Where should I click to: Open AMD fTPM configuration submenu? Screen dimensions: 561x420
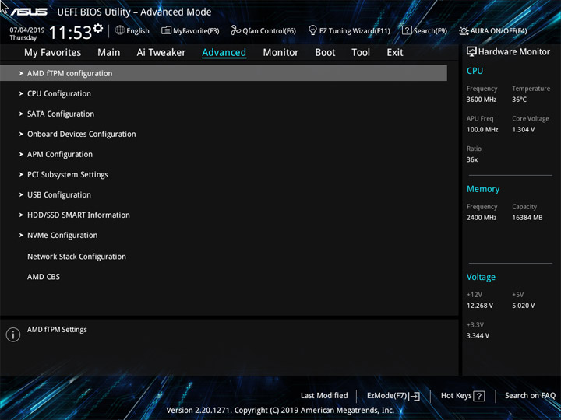[224, 73]
